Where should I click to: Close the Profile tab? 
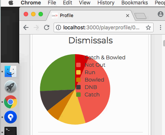coord(128,16)
